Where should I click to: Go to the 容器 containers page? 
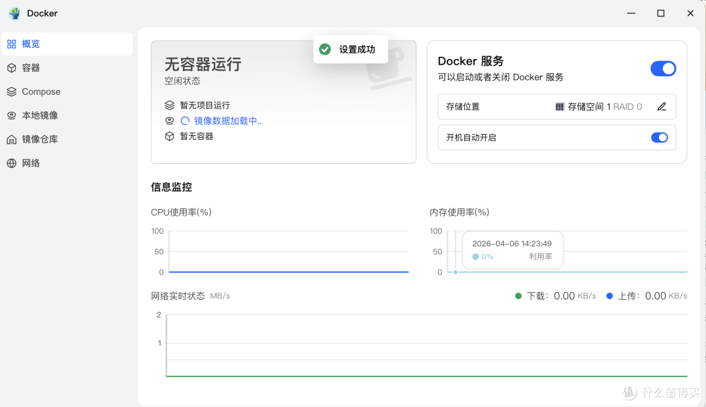pos(67,68)
